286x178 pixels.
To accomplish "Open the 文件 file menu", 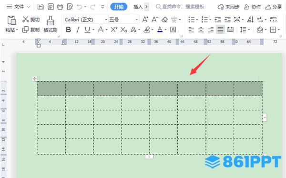I will point(18,7).
